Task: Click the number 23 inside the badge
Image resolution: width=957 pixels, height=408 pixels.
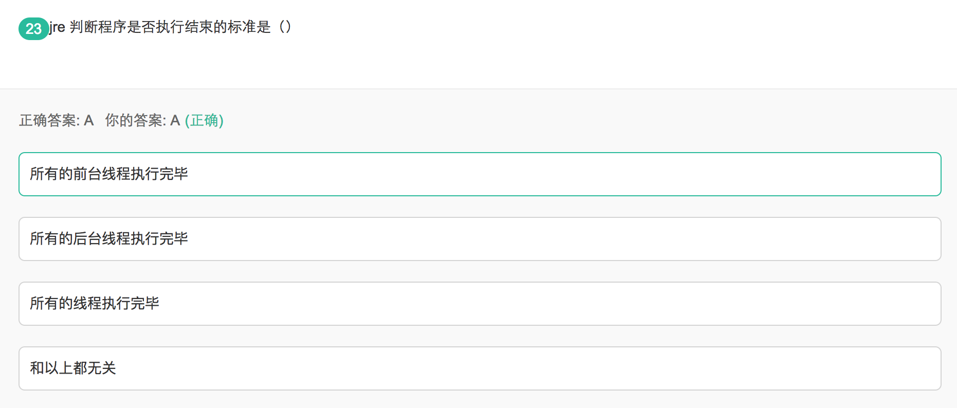Action: pos(33,29)
